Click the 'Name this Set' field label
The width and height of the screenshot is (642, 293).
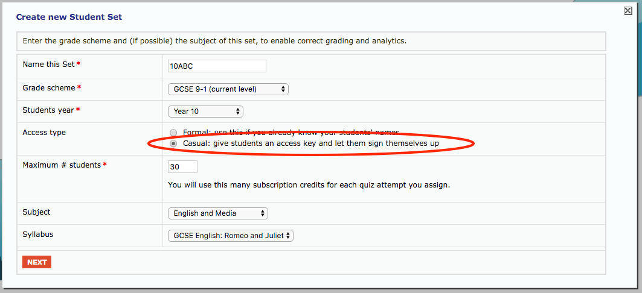(x=48, y=65)
